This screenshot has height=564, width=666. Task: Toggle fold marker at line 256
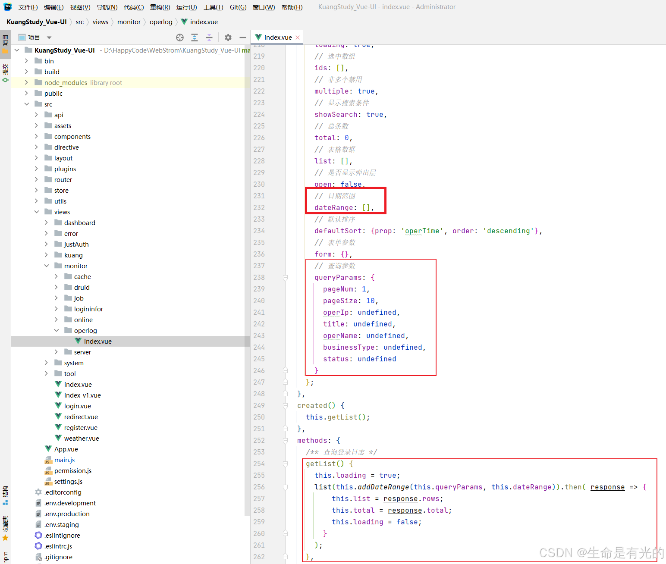click(x=285, y=487)
